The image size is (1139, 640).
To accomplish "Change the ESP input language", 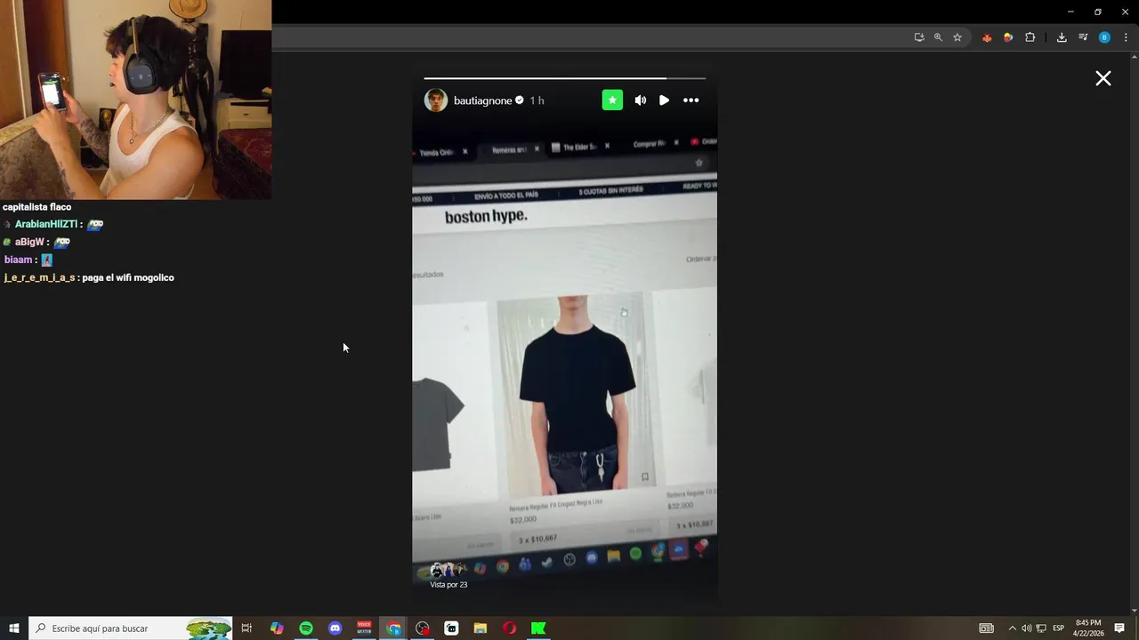I will pyautogui.click(x=1059, y=628).
